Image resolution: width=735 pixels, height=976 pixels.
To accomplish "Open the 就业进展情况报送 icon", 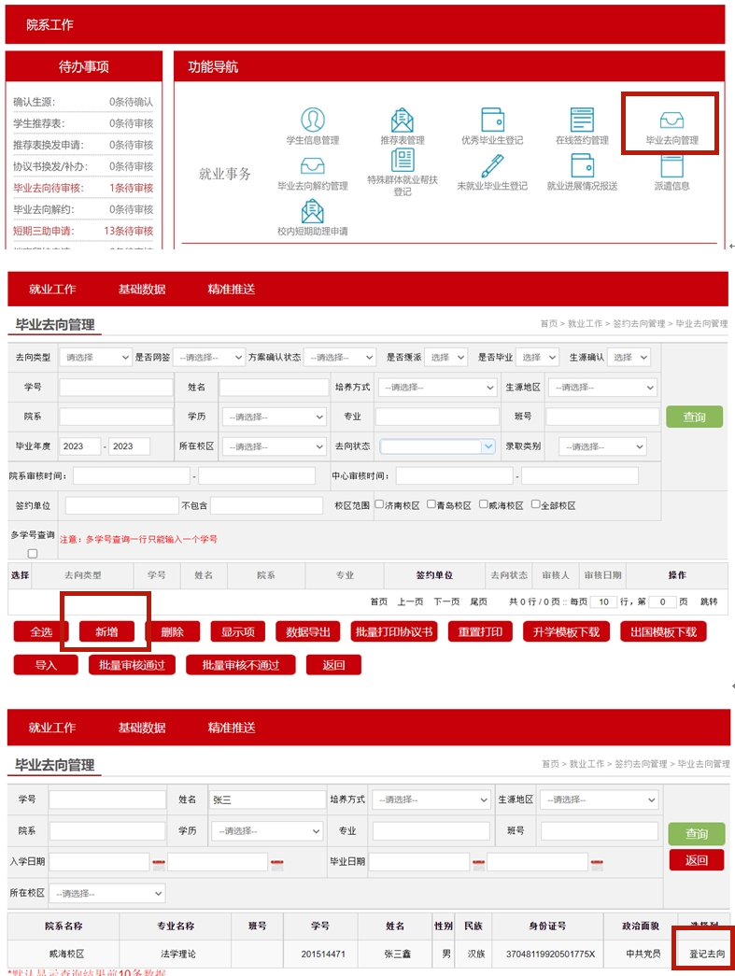I will (x=582, y=165).
